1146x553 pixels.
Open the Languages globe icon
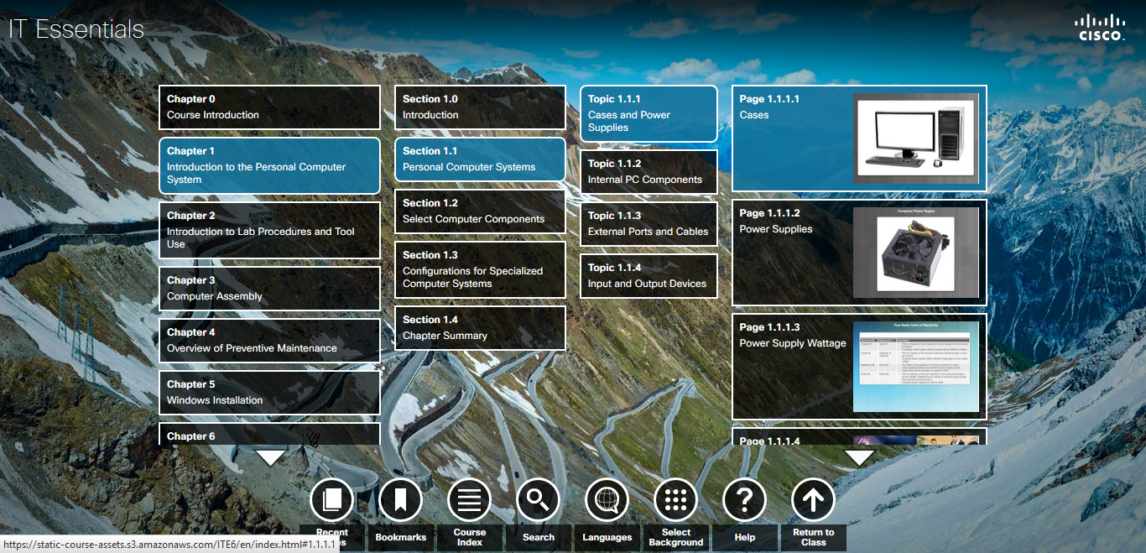(x=607, y=501)
